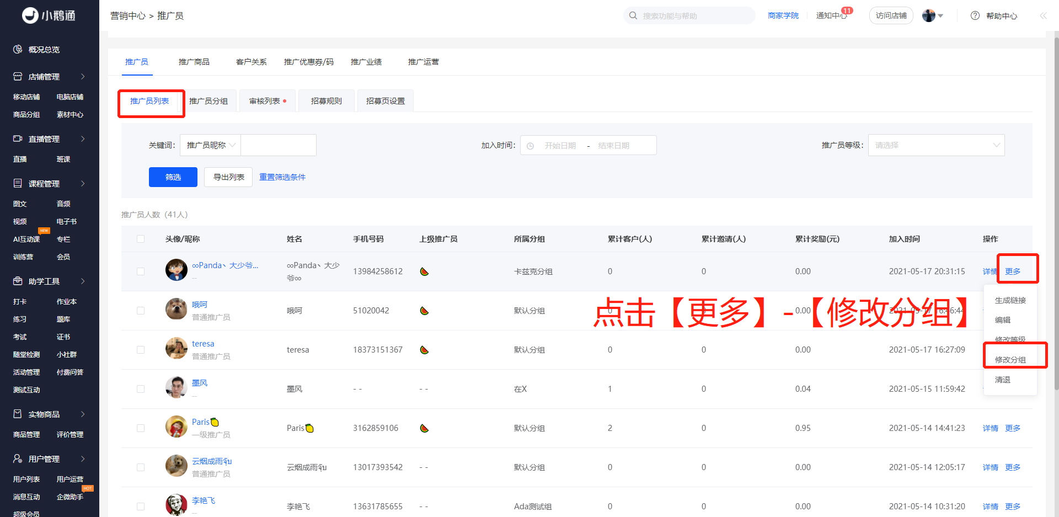Check the 墨风 row checkbox
1059x517 pixels.
[x=141, y=389]
